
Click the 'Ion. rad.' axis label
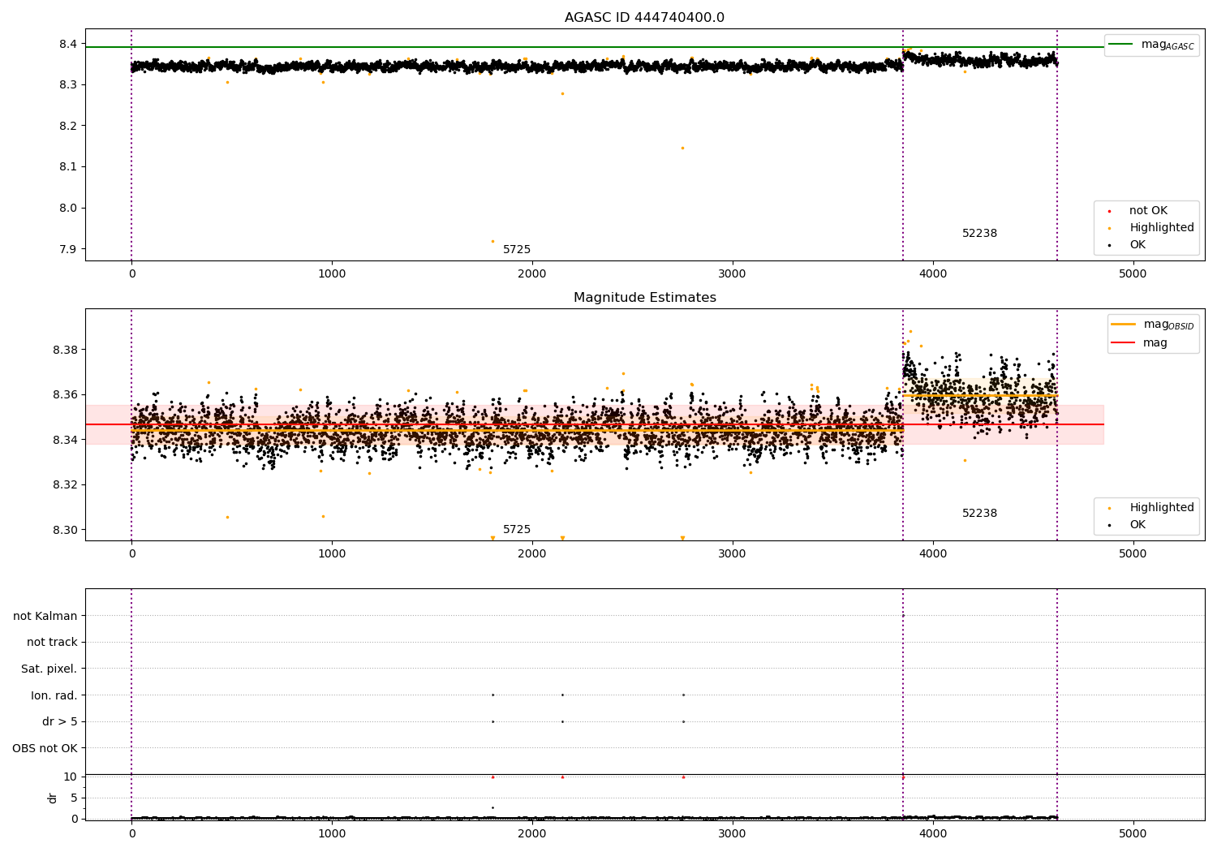(x=54, y=696)
